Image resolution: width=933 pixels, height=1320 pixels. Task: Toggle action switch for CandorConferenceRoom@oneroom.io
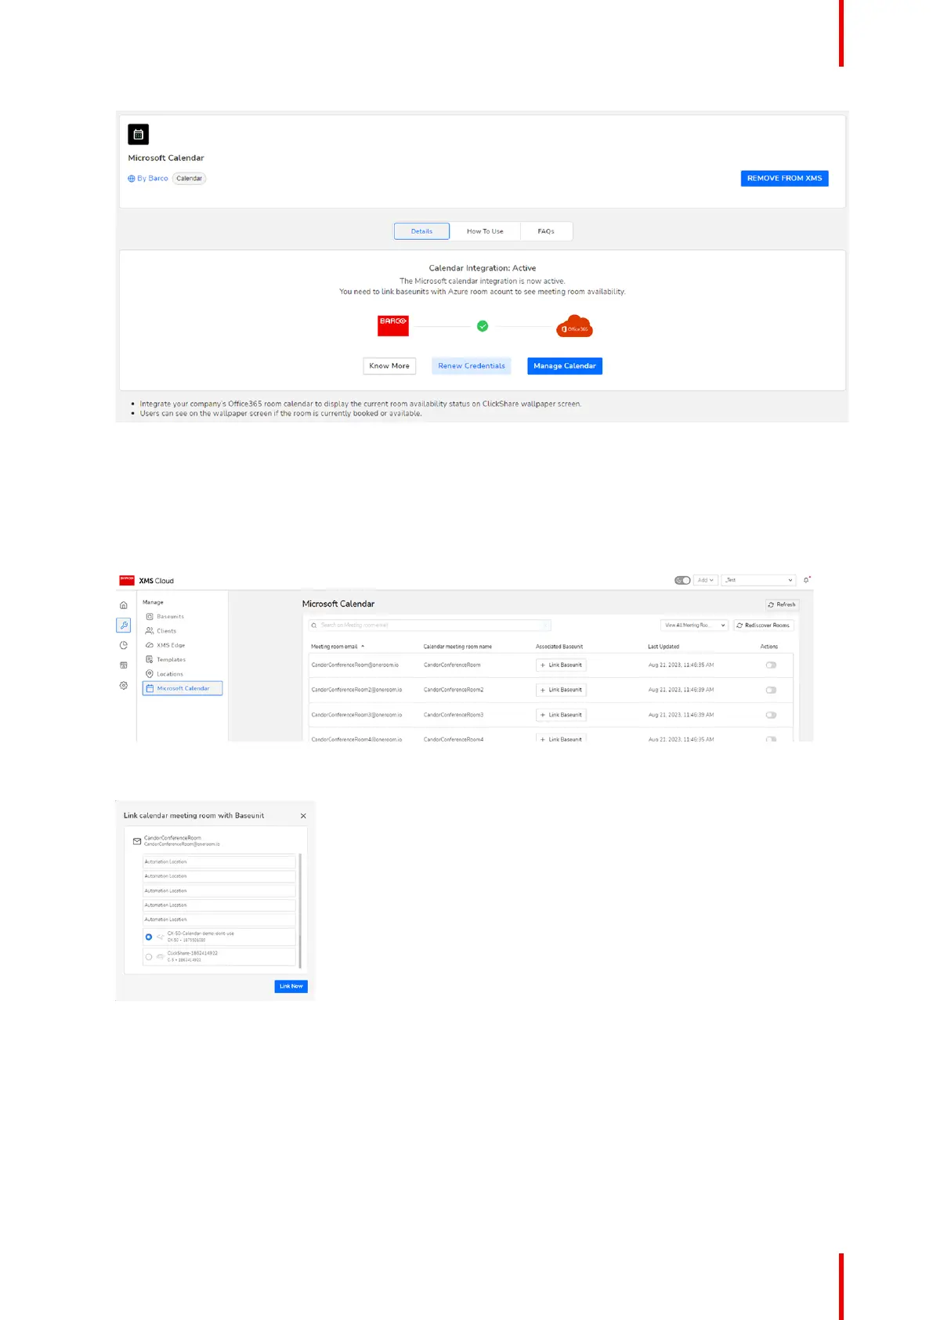[771, 665]
